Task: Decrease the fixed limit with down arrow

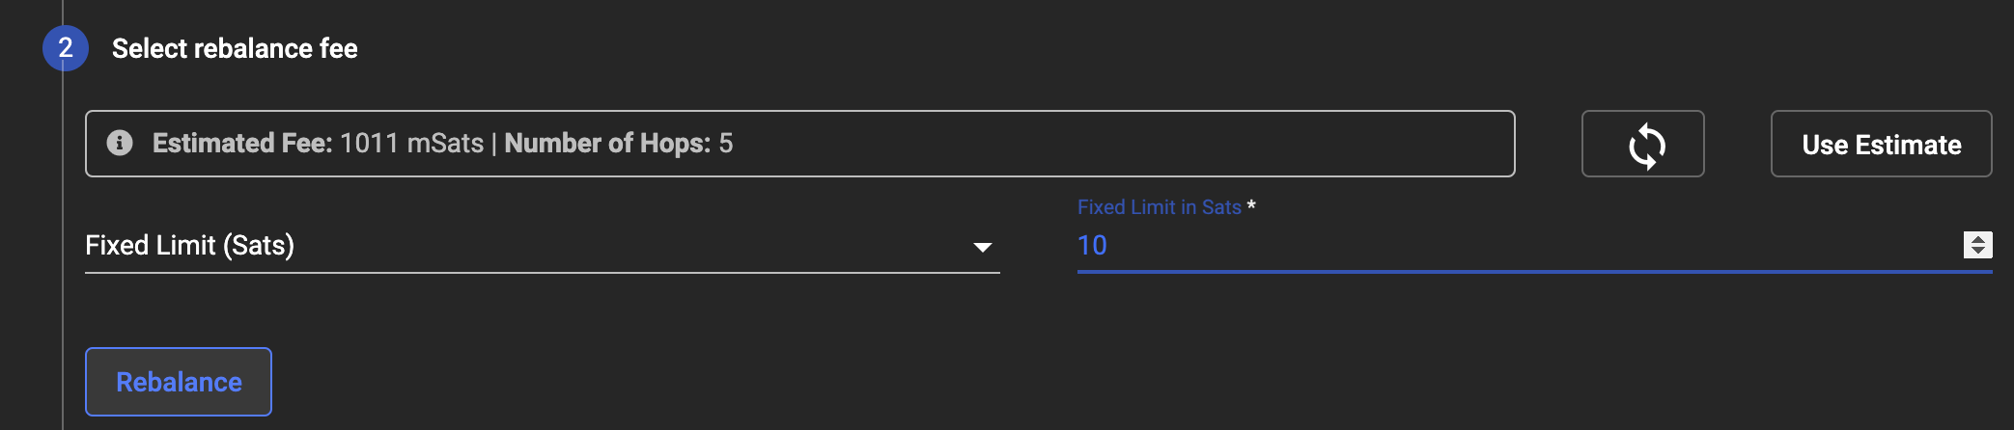Action: pyautogui.click(x=1977, y=252)
